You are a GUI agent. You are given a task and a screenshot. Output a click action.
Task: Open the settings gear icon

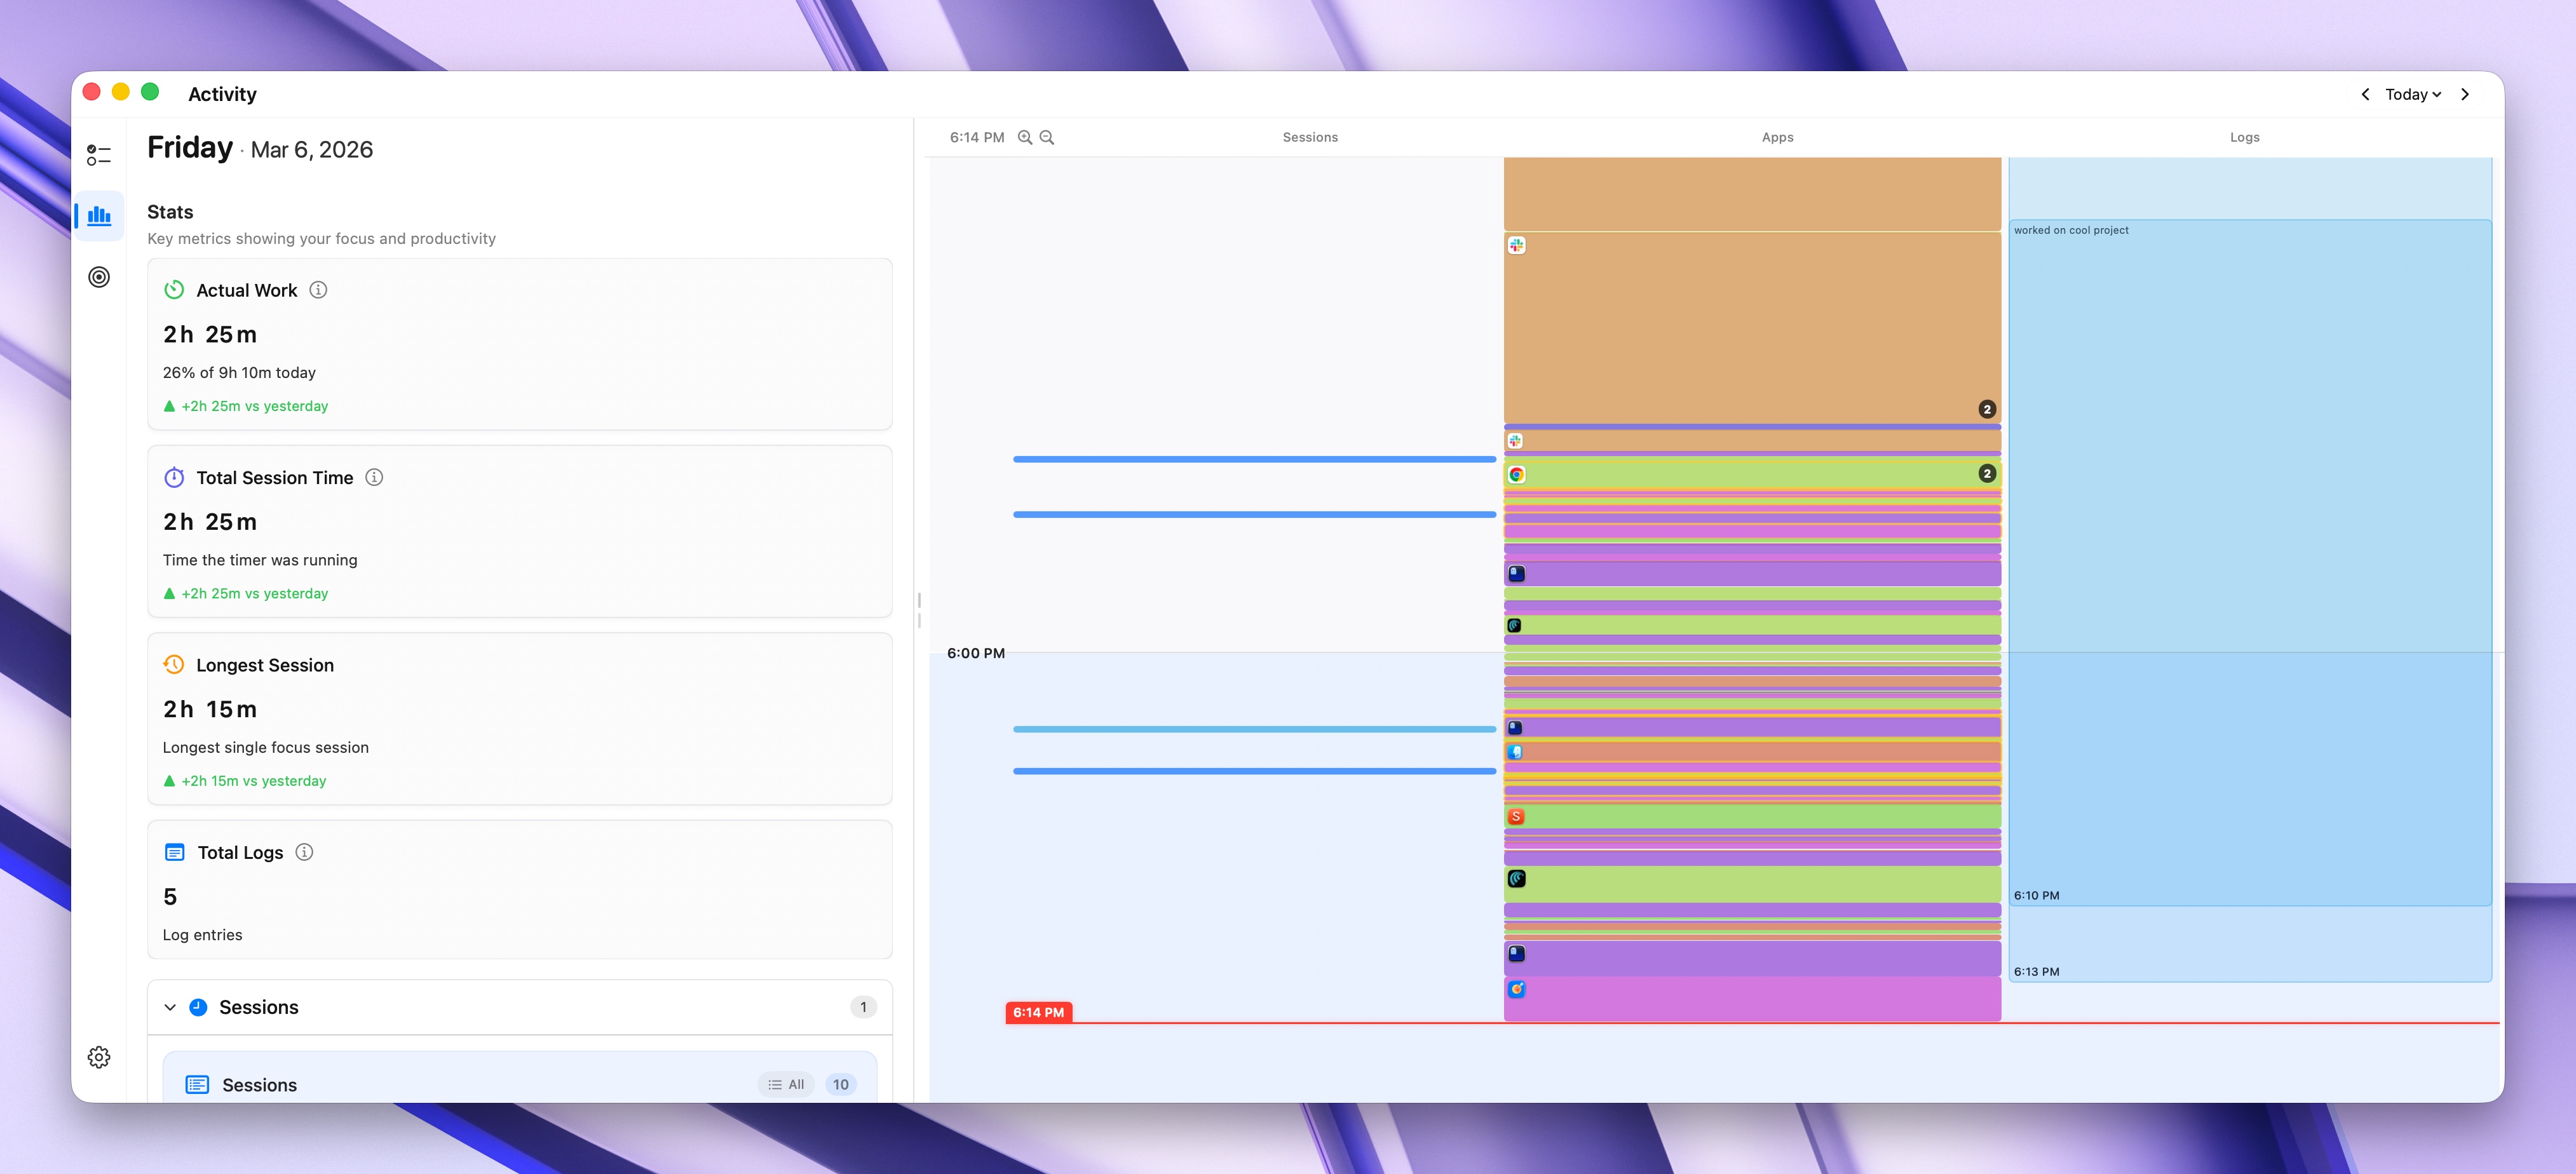click(x=99, y=1057)
